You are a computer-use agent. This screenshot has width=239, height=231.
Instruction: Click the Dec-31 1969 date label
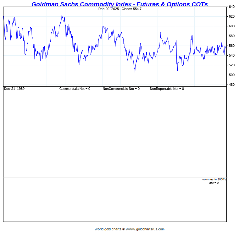14,89
